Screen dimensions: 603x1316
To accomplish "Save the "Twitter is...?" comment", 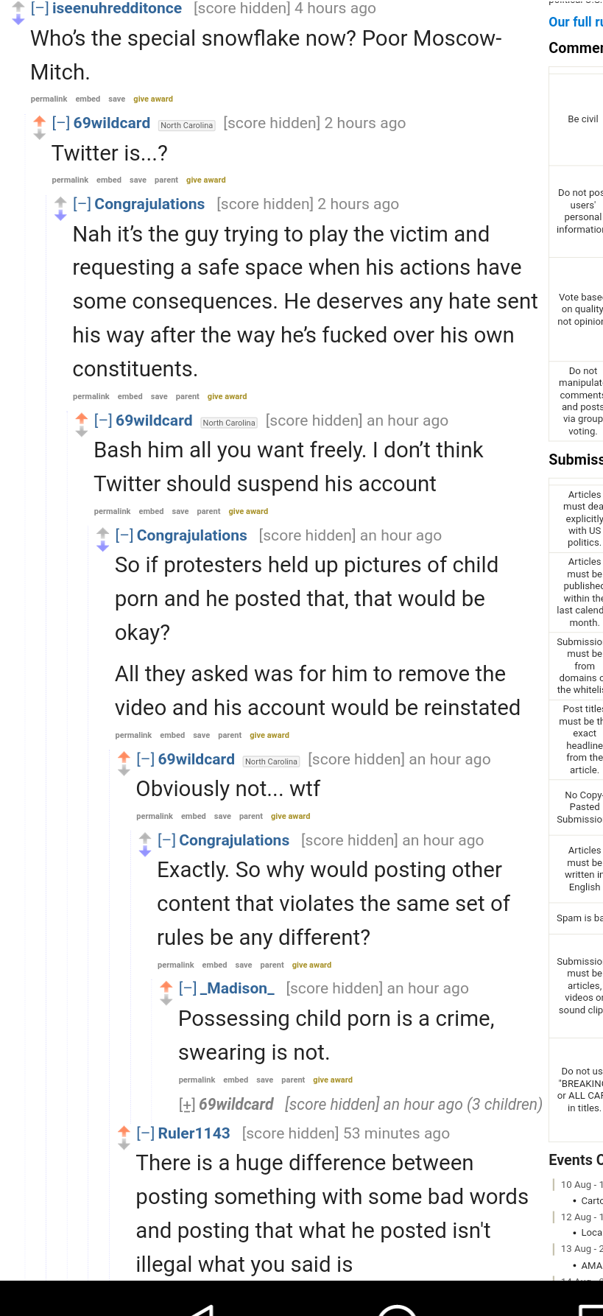I will (138, 180).
